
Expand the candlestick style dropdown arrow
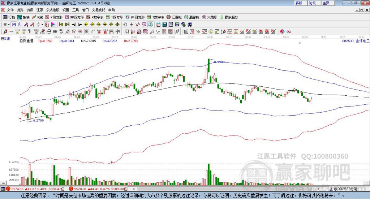(42, 25)
